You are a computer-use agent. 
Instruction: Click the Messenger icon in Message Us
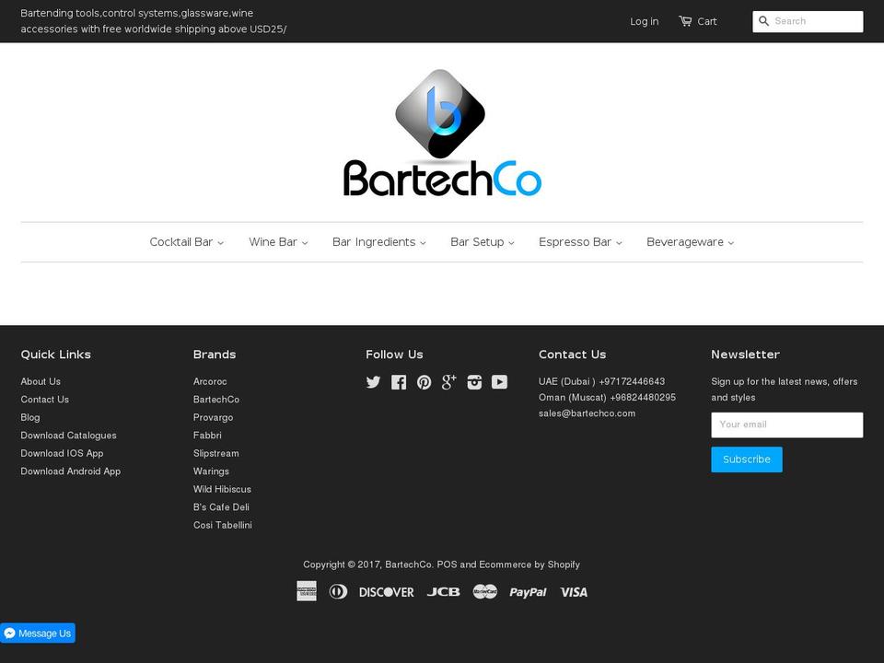click(x=9, y=634)
